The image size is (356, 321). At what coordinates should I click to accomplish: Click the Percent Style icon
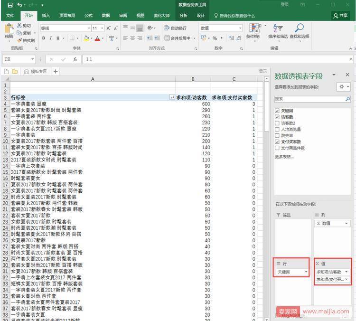(x=215, y=38)
